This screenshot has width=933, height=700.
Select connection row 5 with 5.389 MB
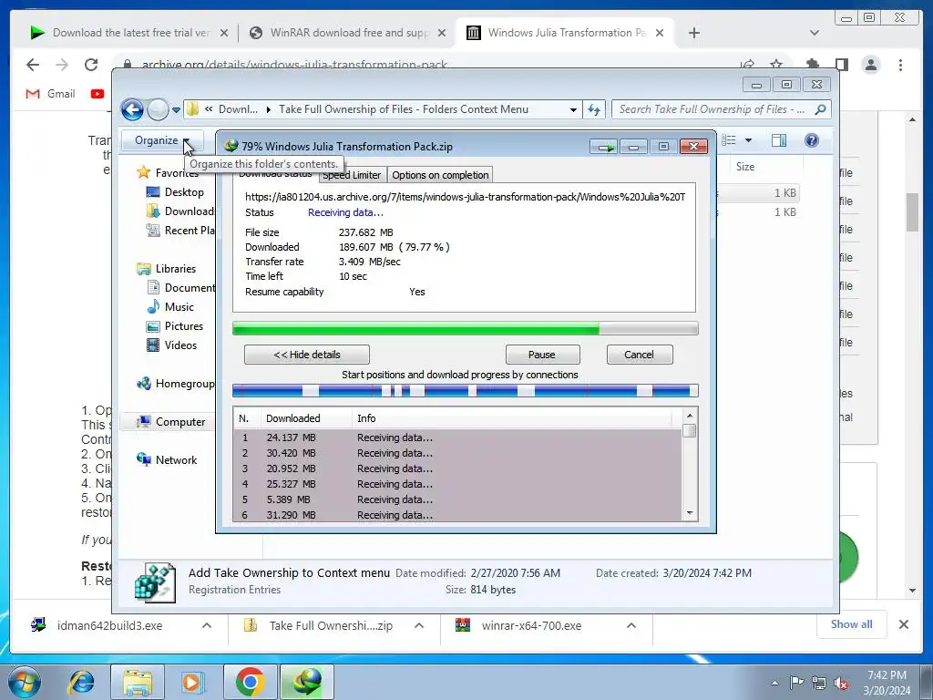[457, 499]
